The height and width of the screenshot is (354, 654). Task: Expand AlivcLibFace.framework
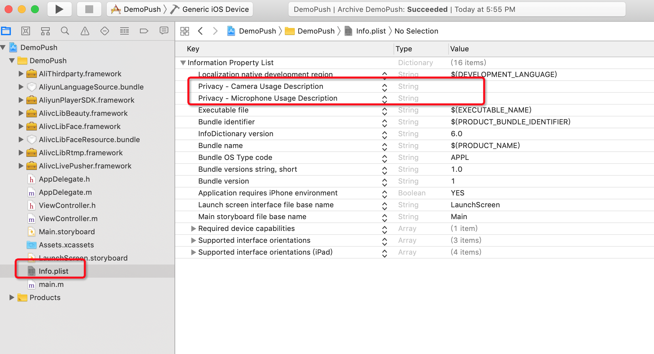(x=21, y=126)
